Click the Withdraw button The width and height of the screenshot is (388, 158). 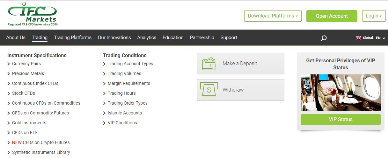[241, 90]
